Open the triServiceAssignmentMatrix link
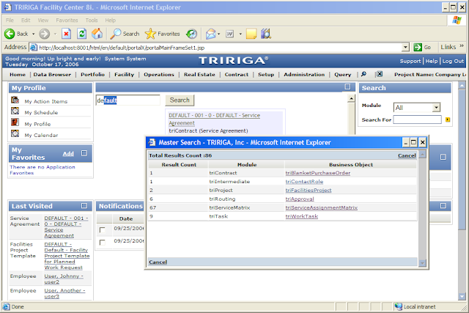 coord(321,207)
